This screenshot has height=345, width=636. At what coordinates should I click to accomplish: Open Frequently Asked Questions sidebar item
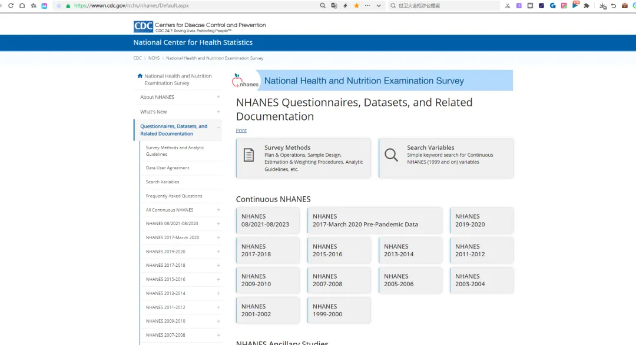(x=174, y=196)
